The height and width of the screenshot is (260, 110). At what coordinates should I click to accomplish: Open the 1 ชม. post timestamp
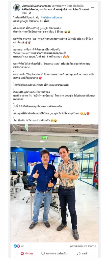(x=25, y=13)
